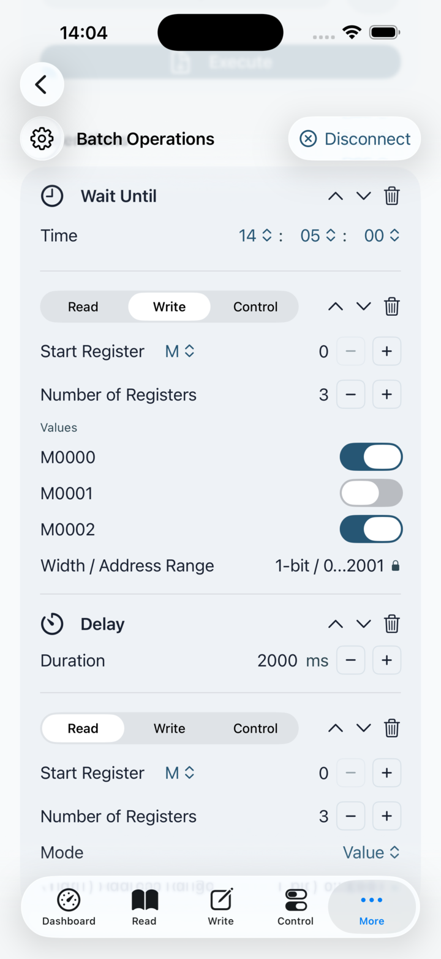441x959 pixels.
Task: Move the Wait Until step down
Action: 364,196
